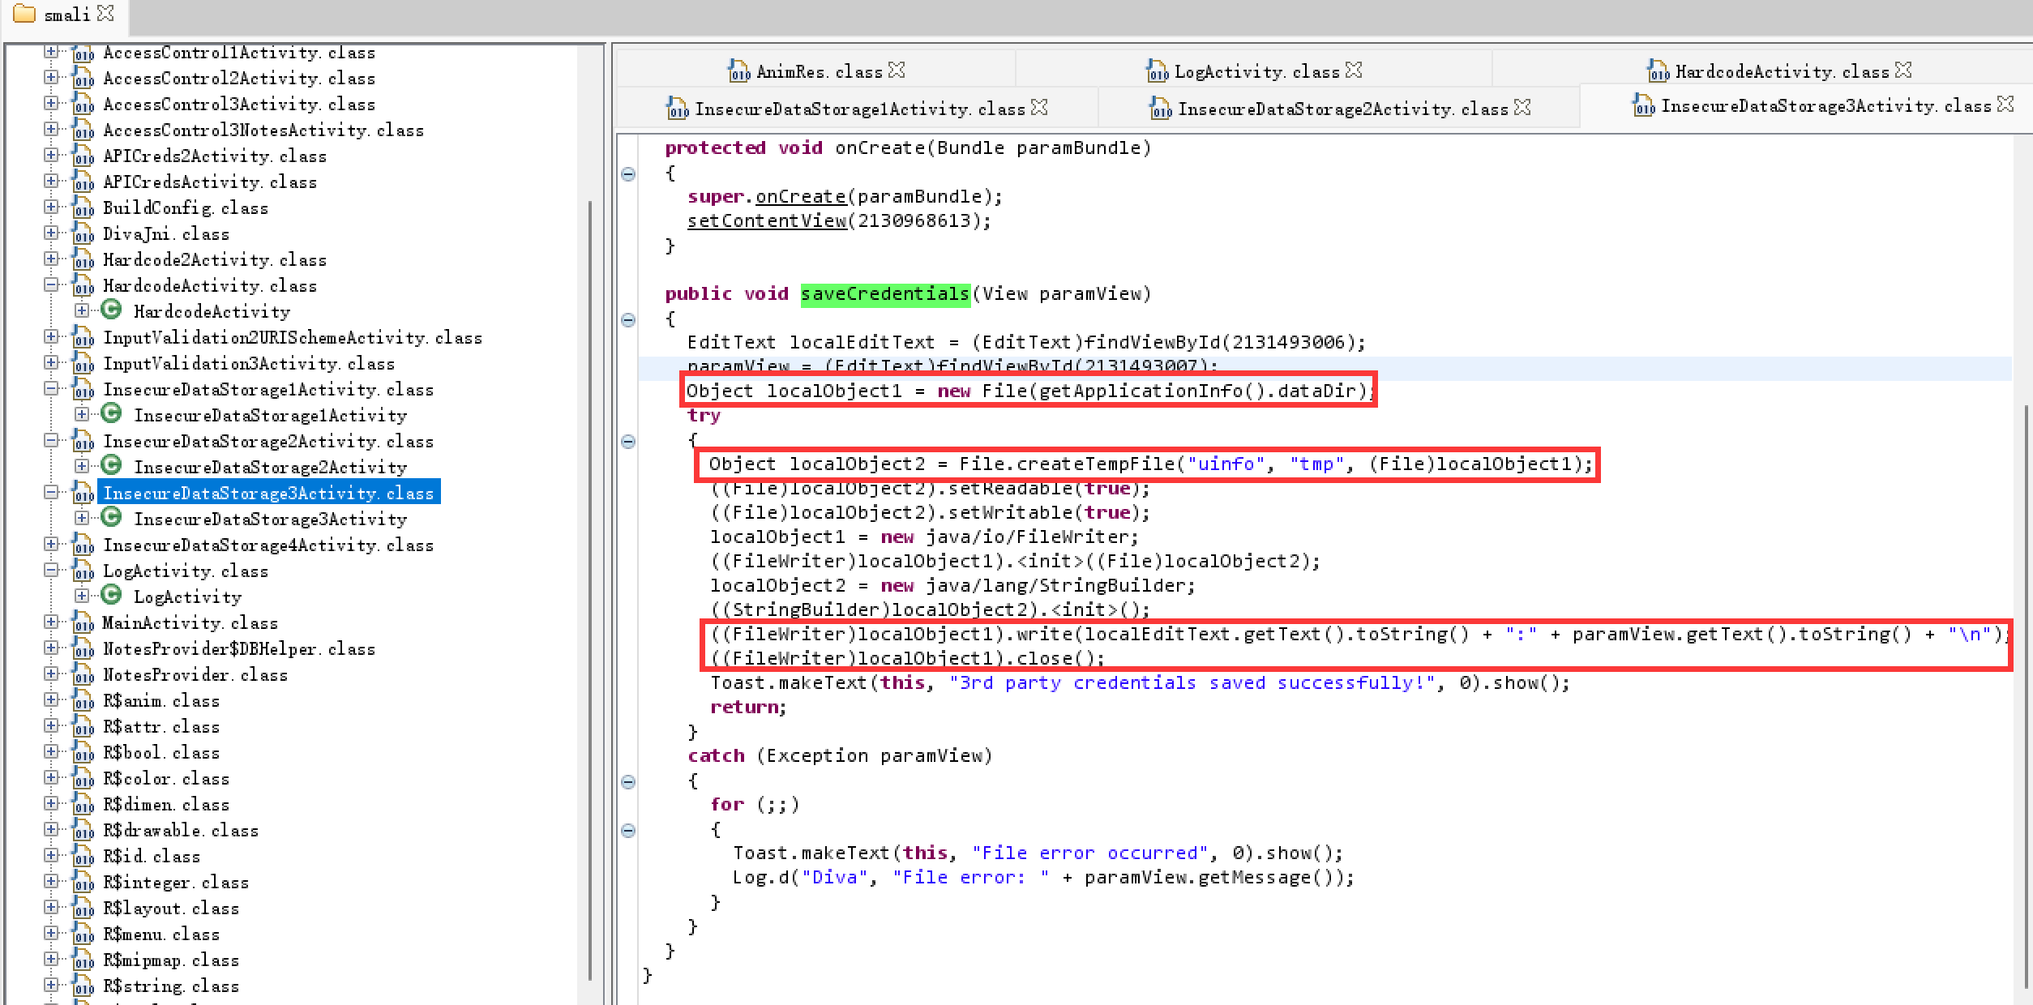The image size is (2033, 1005).
Task: Click the R$string.class file icon
Action: click(82, 986)
